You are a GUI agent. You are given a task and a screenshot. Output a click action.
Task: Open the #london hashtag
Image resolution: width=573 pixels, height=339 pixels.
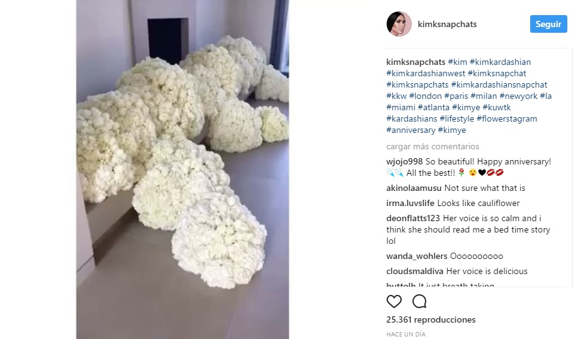[426, 96]
